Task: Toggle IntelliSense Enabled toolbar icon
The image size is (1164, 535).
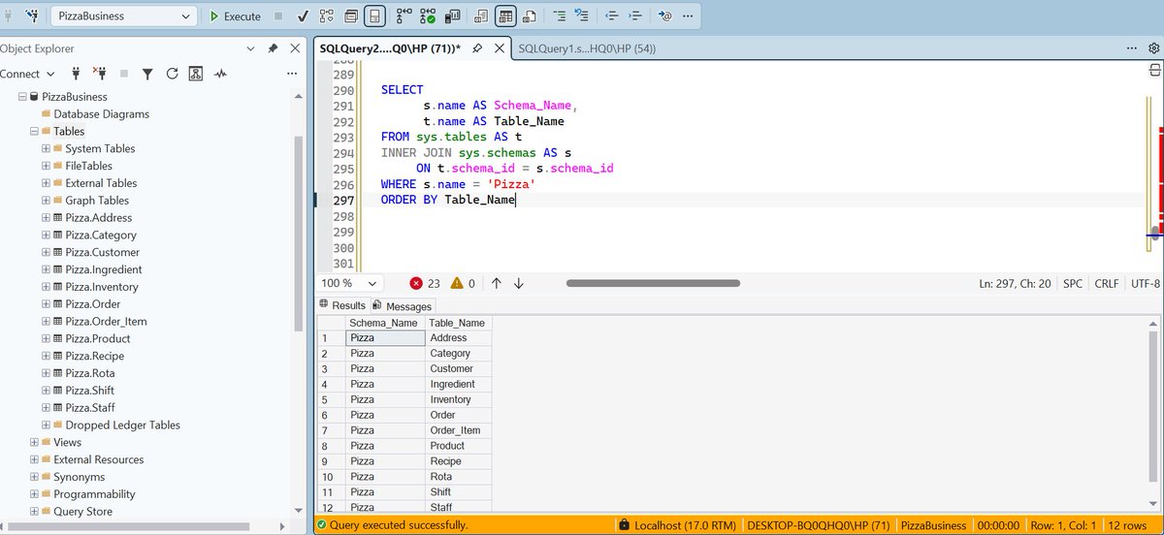Action: tap(375, 16)
